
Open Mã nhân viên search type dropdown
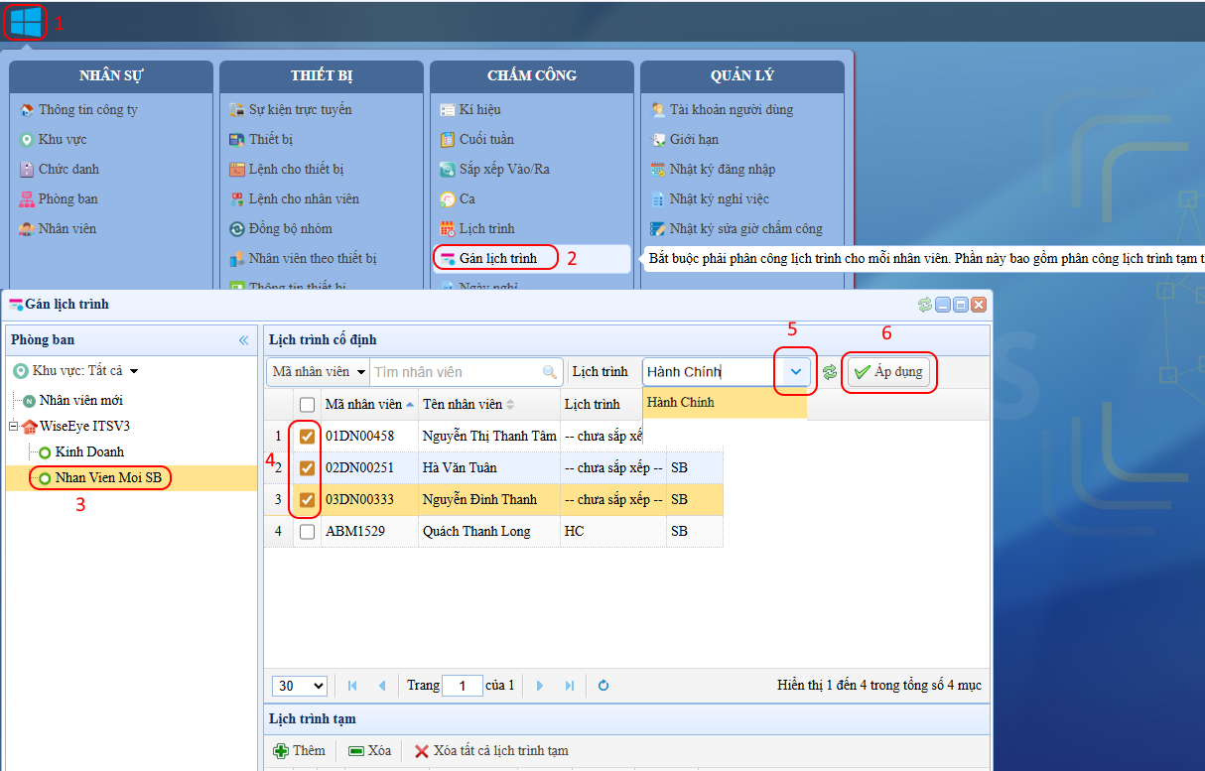[x=318, y=372]
